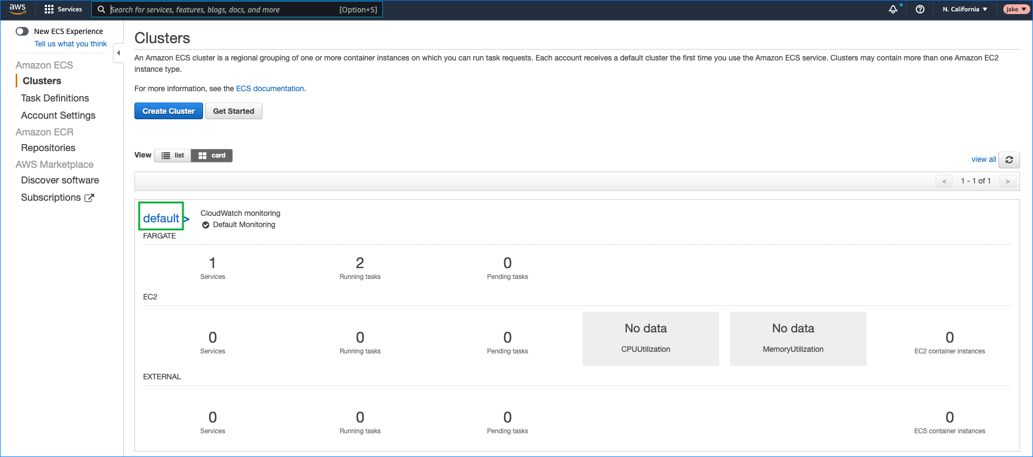The height and width of the screenshot is (457, 1033).
Task: Click the view all link
Action: [984, 159]
